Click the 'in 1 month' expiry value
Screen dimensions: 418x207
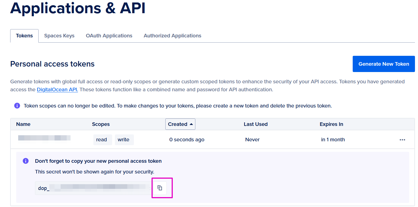[x=333, y=140]
